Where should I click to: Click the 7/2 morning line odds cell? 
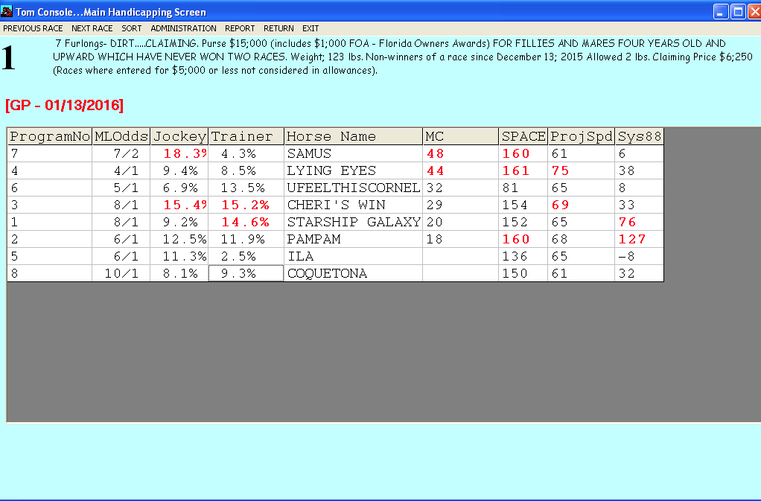coord(121,154)
